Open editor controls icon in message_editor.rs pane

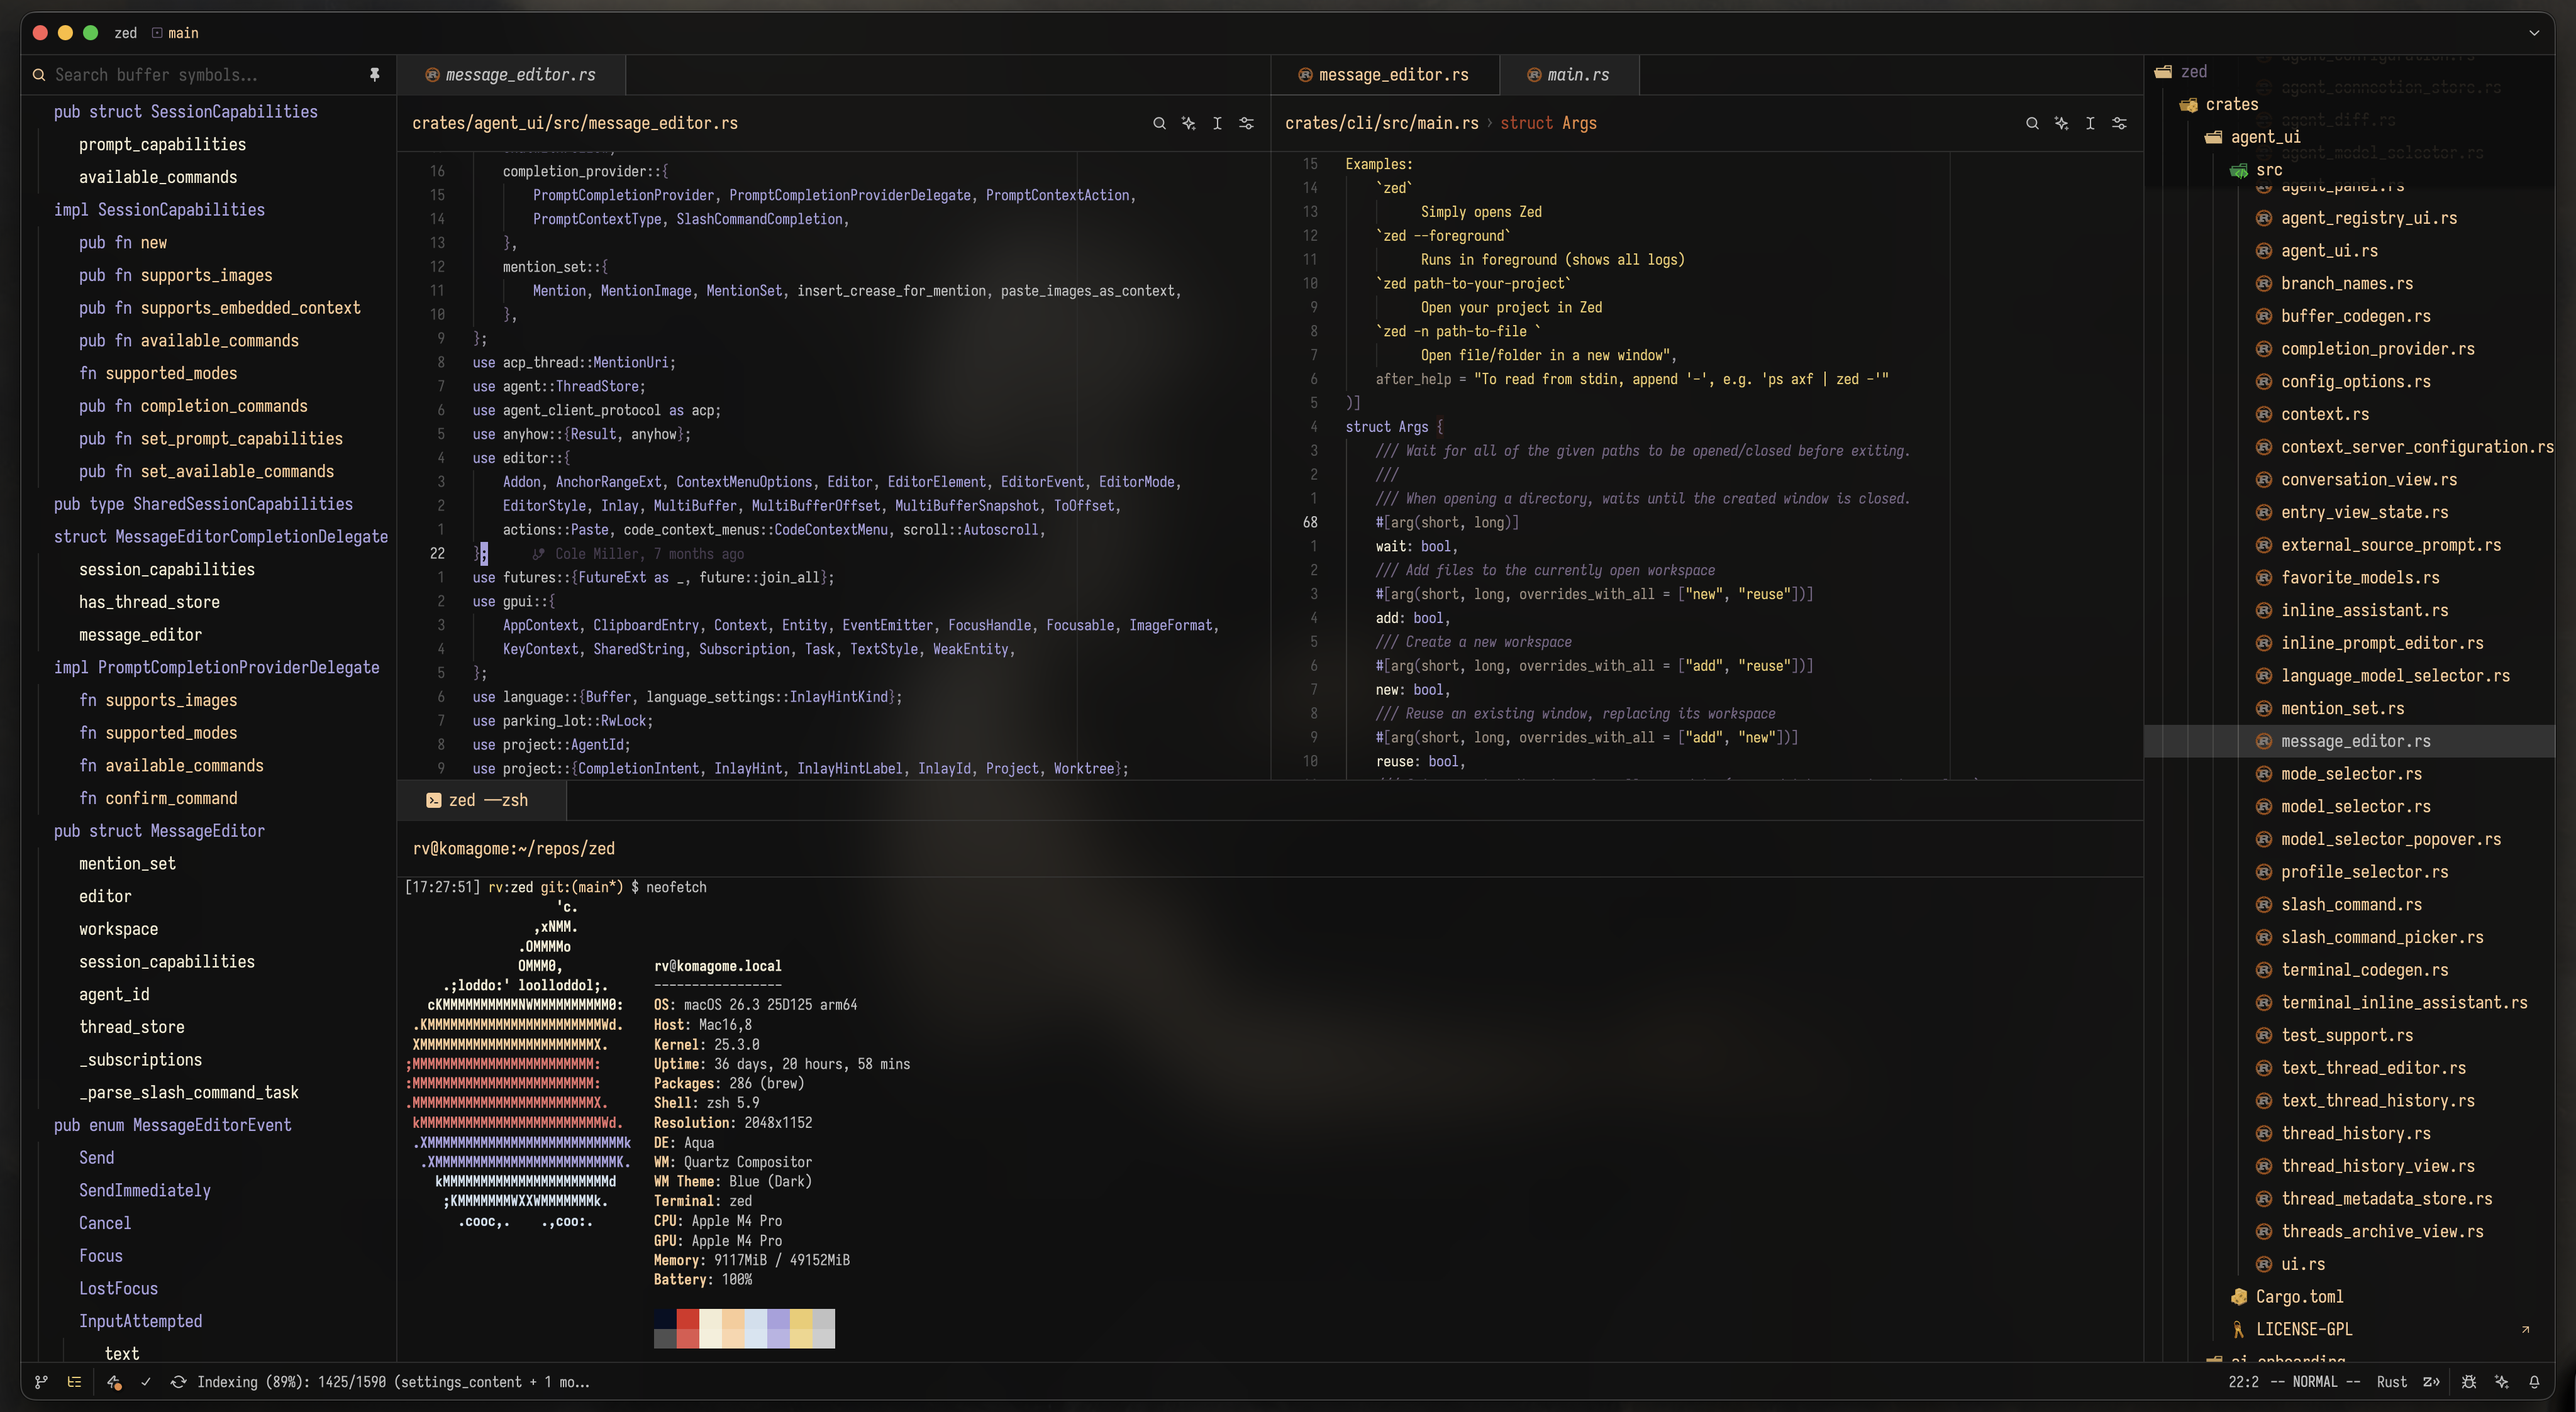coord(1246,123)
